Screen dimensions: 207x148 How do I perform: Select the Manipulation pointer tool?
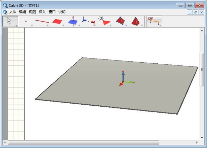tap(10, 21)
